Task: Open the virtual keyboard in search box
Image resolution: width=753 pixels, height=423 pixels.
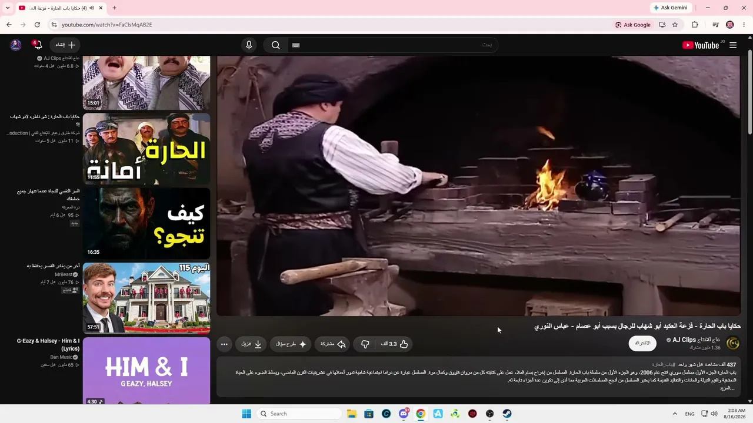Action: tap(296, 45)
